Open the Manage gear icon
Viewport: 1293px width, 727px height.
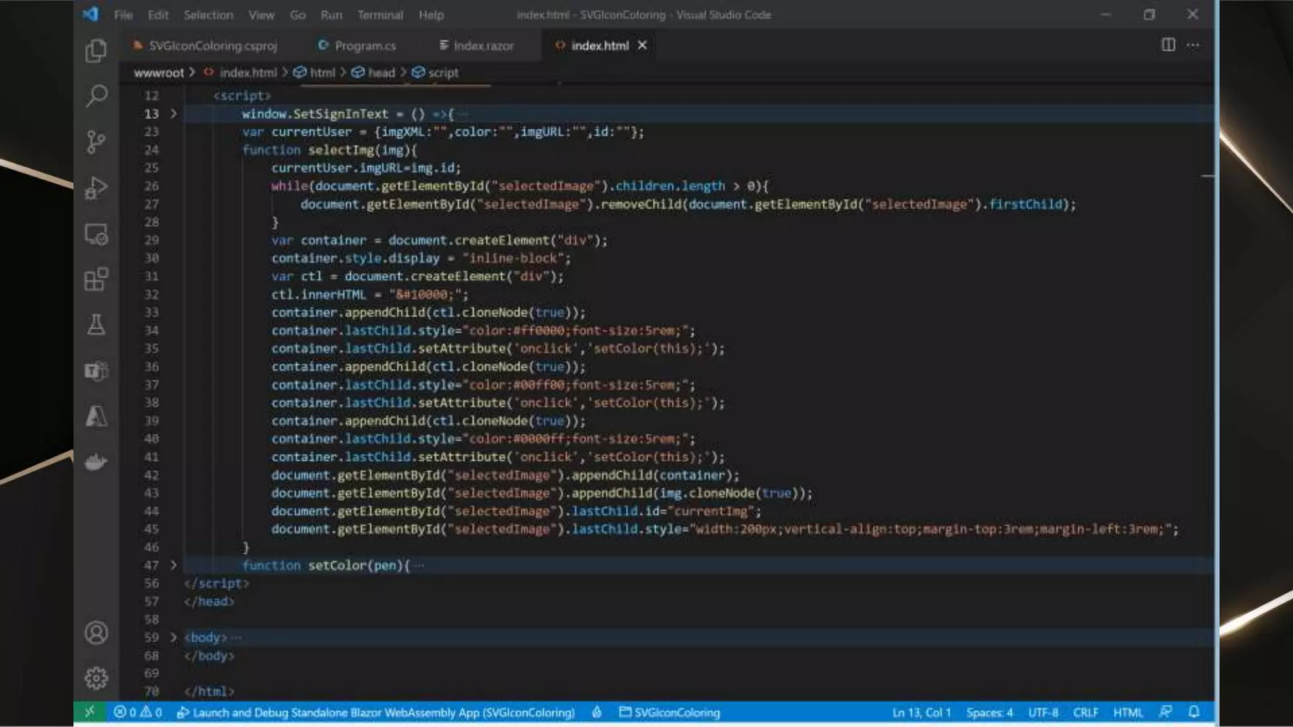tap(96, 678)
